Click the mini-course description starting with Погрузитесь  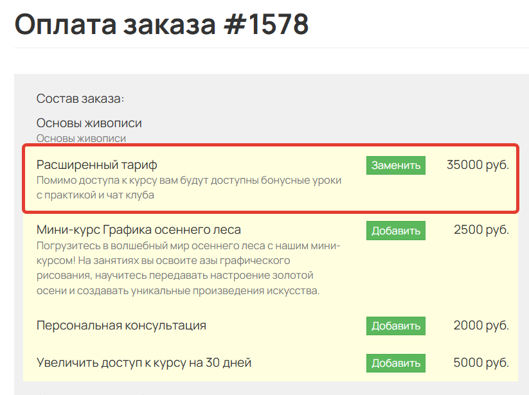[x=188, y=268]
